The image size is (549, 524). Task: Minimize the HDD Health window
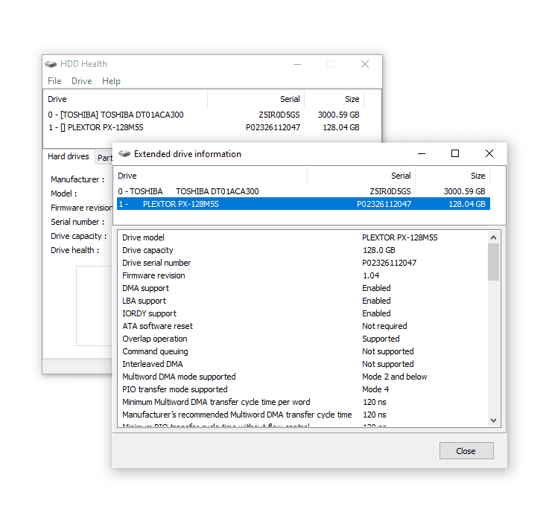tap(297, 64)
